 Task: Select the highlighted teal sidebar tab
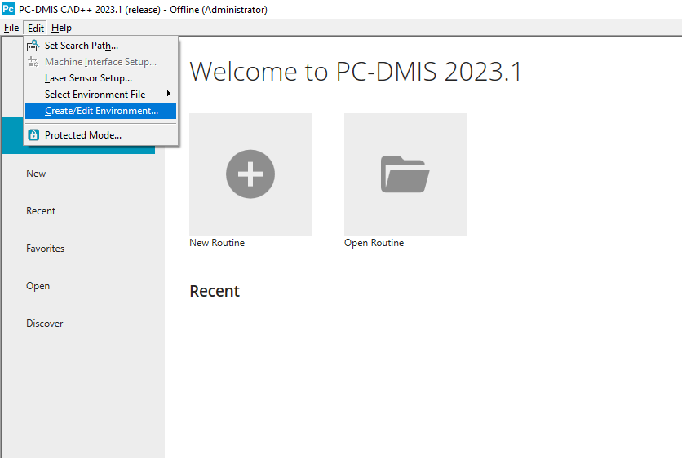(11, 135)
